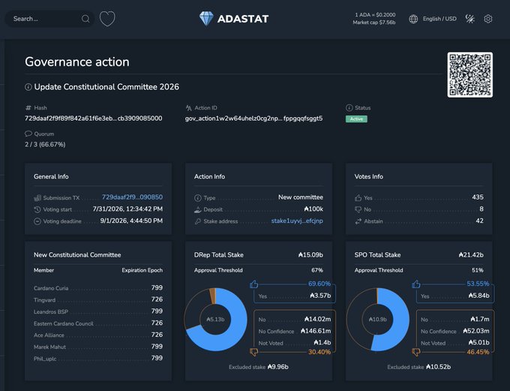Click SPO thumbs-up approval icon
The width and height of the screenshot is (510, 391).
tap(416, 284)
